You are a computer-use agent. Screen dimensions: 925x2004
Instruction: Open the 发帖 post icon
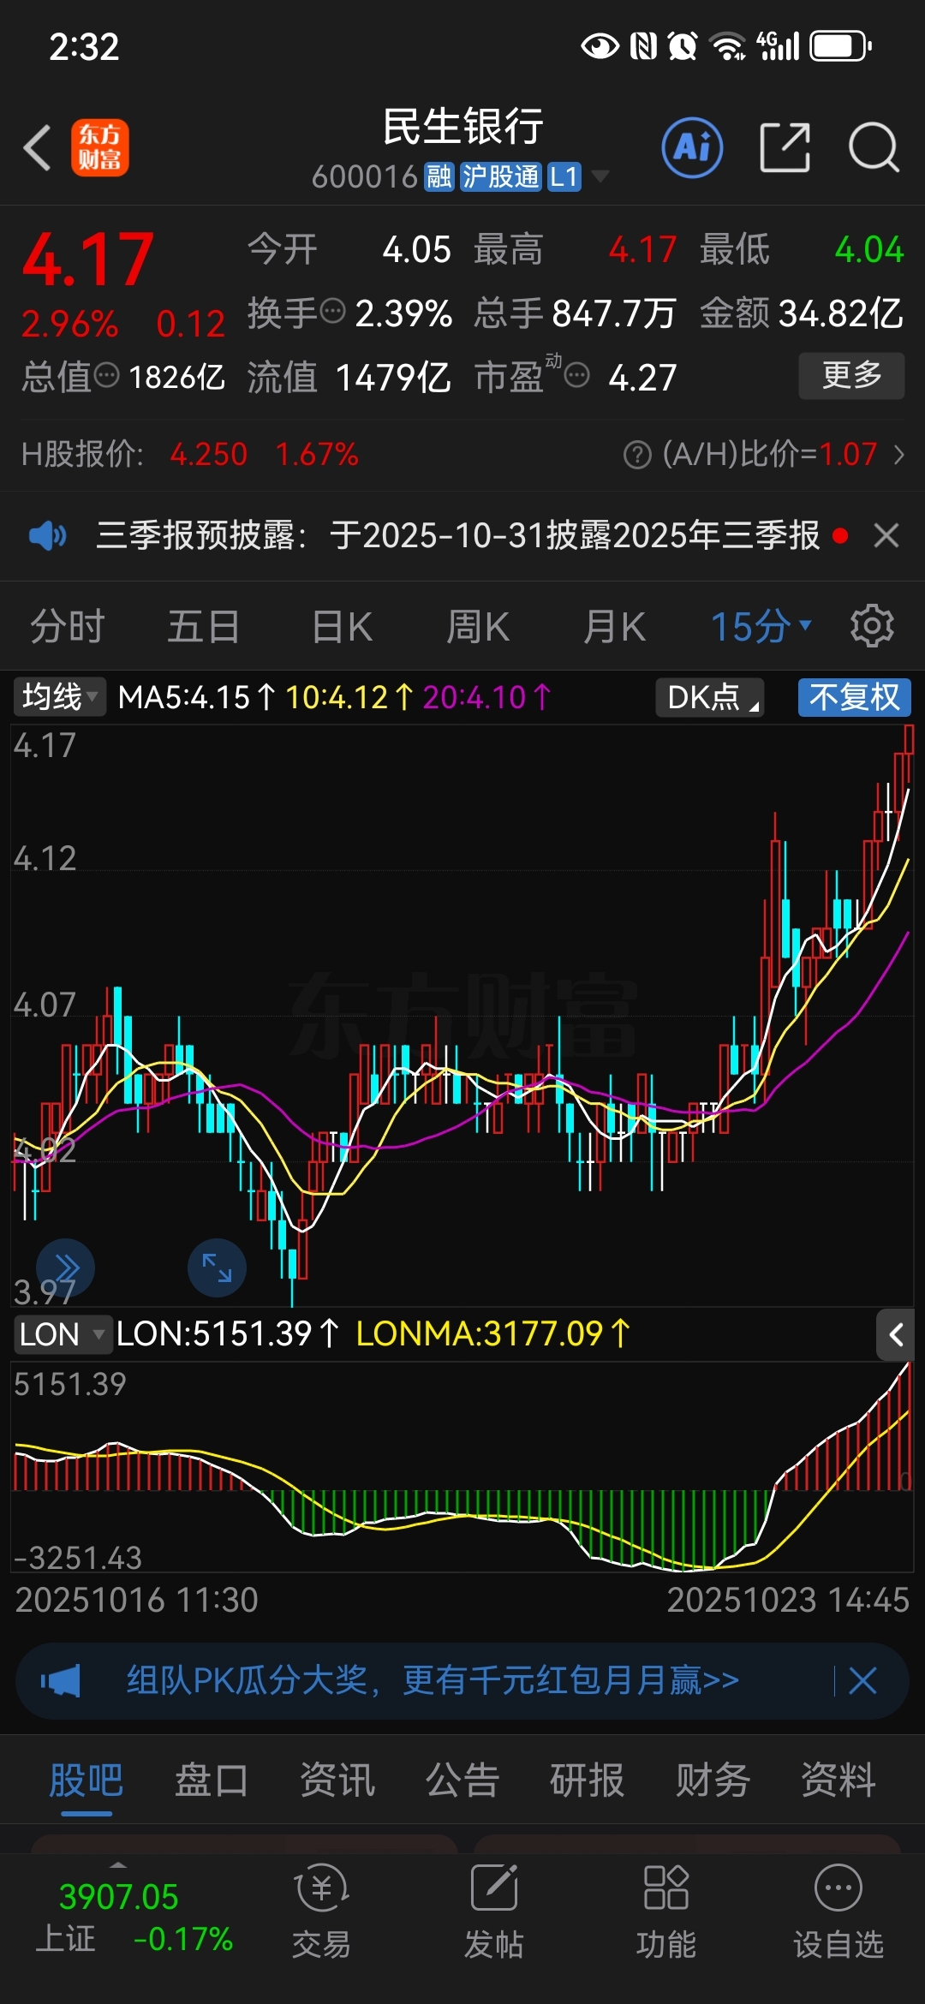point(494,1912)
